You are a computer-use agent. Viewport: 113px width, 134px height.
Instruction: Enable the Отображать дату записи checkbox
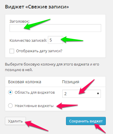pos(12,51)
